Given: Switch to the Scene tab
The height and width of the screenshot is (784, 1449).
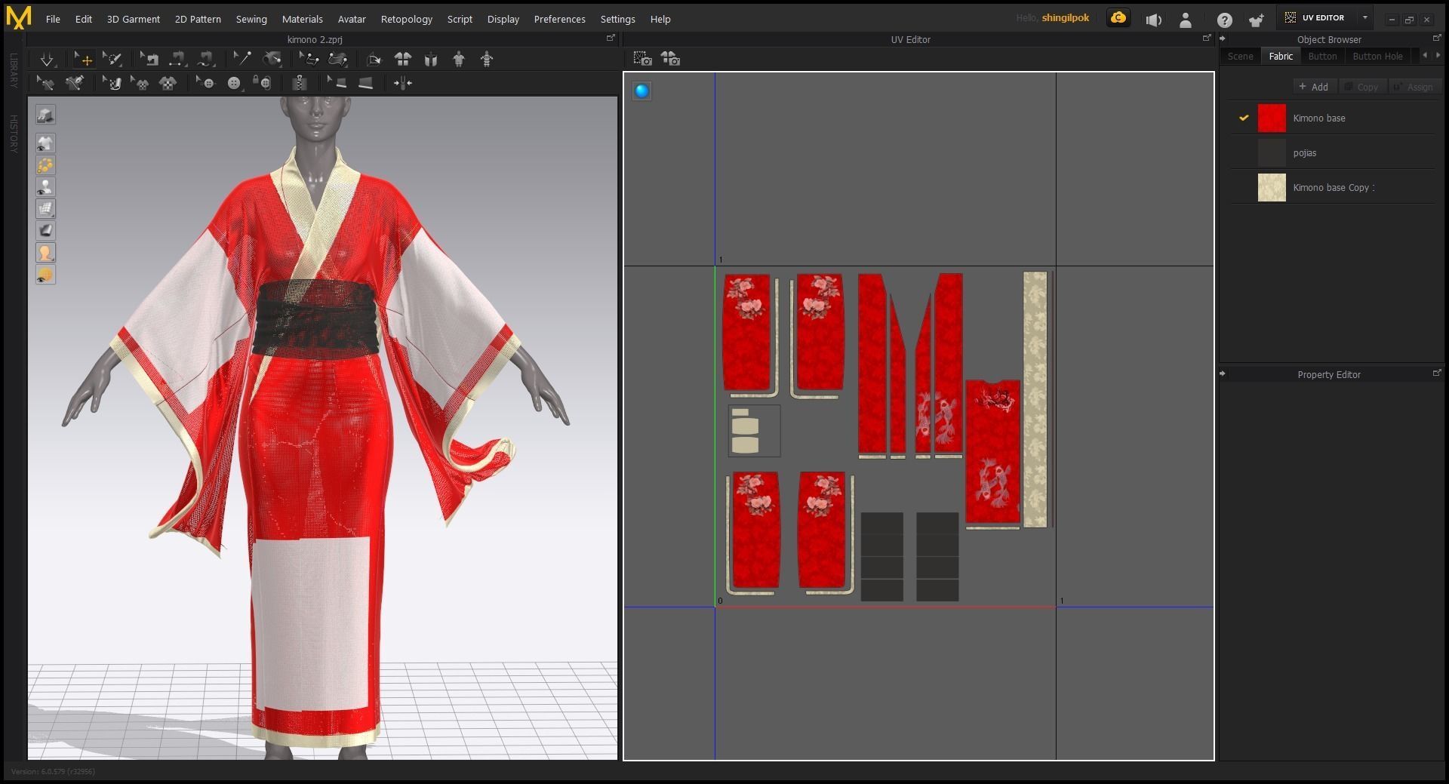Looking at the screenshot, I should [1240, 56].
